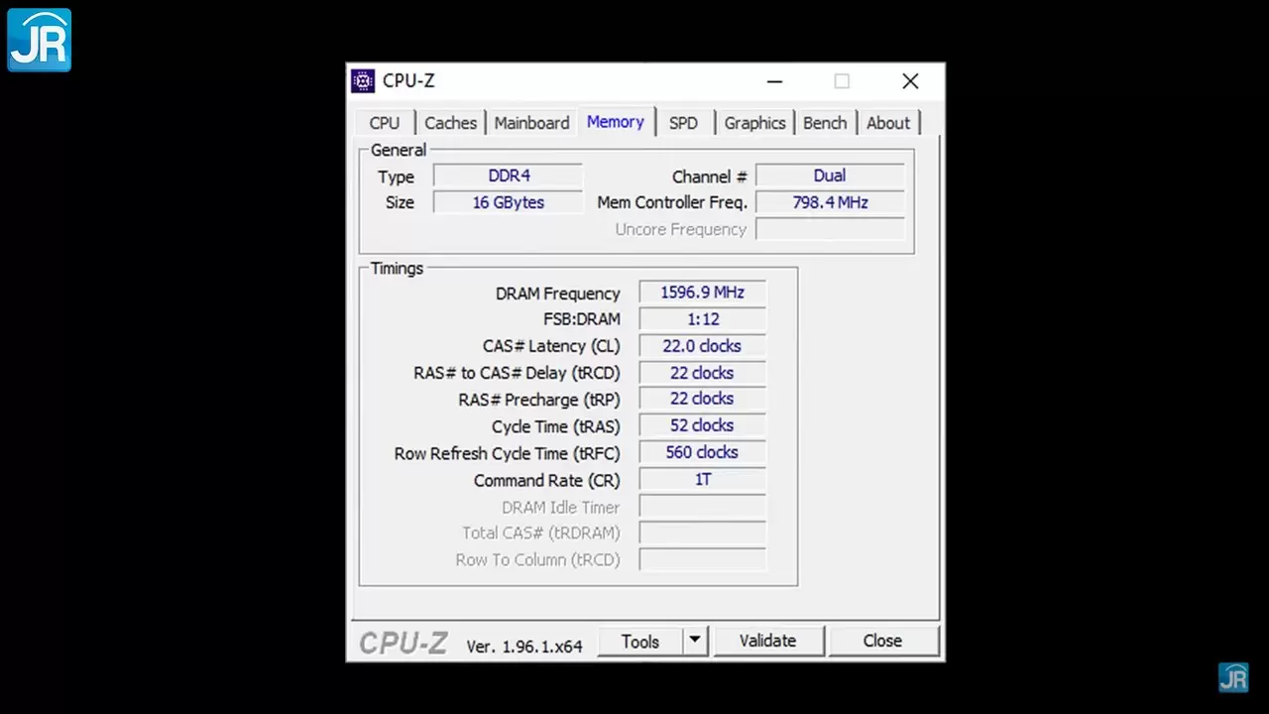The image size is (1269, 714).
Task: Open the About tab
Action: 888,123
